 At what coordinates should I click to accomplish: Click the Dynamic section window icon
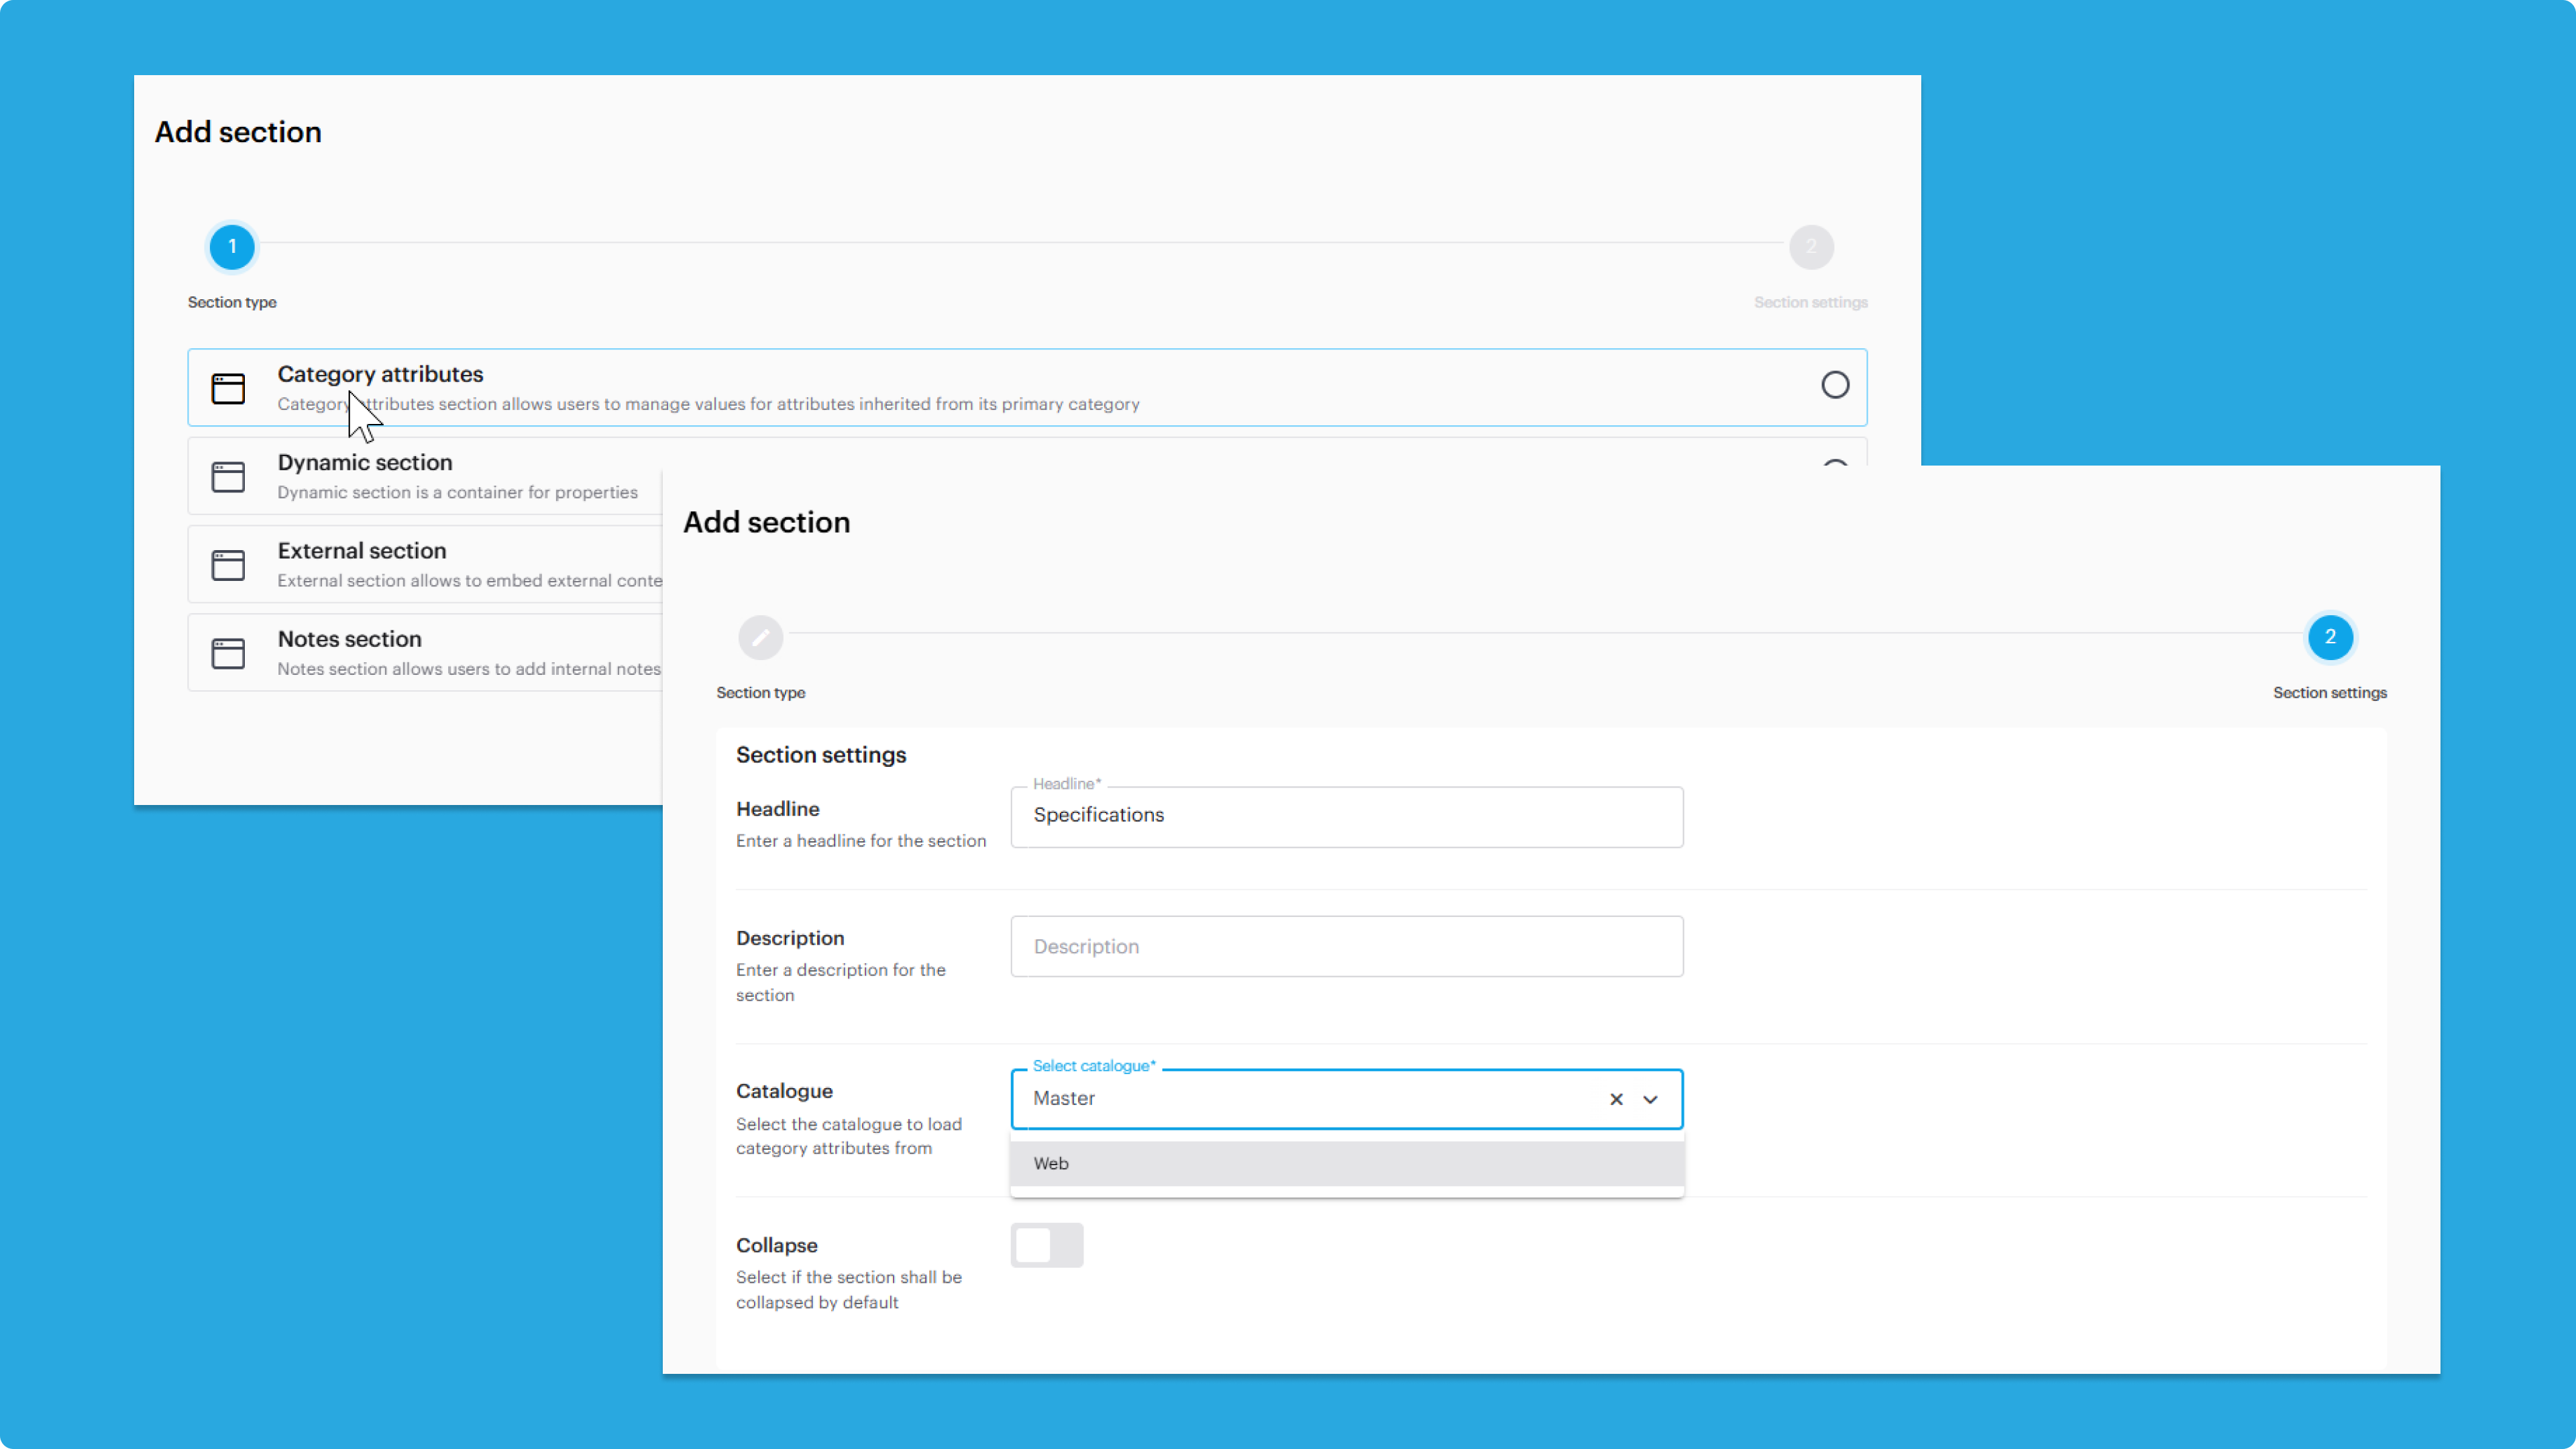[228, 477]
